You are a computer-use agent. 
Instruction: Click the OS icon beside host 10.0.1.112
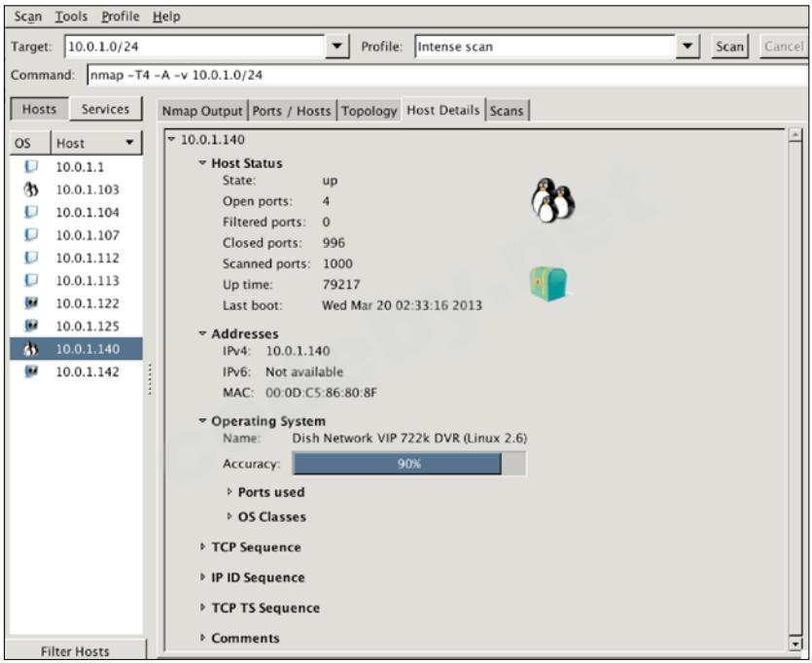(x=31, y=258)
